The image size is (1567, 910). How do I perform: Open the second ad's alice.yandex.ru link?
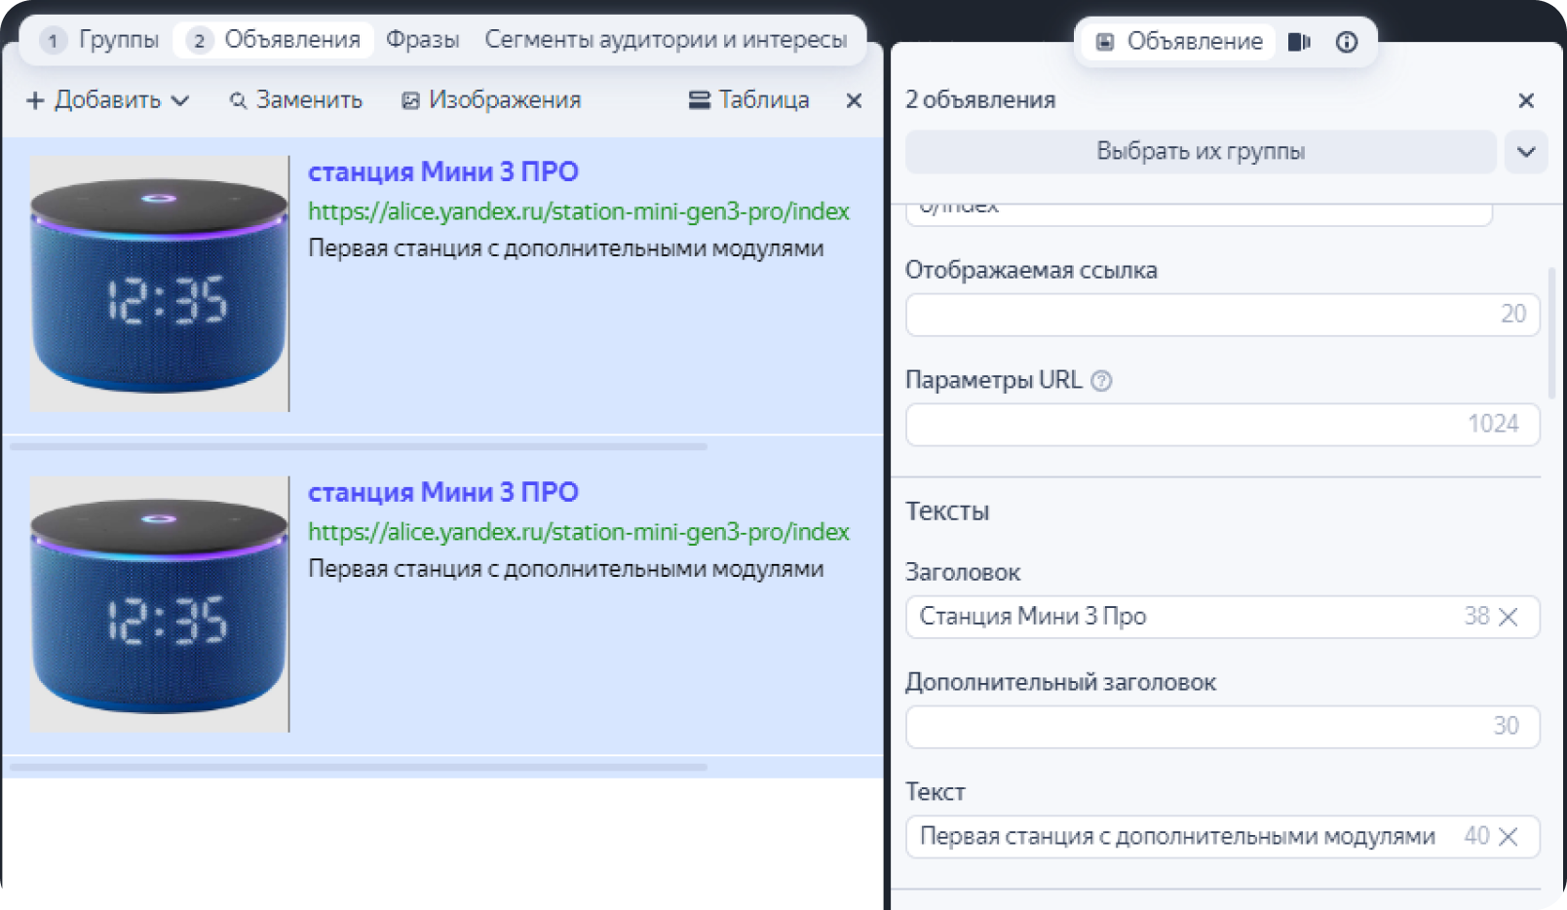(x=579, y=532)
